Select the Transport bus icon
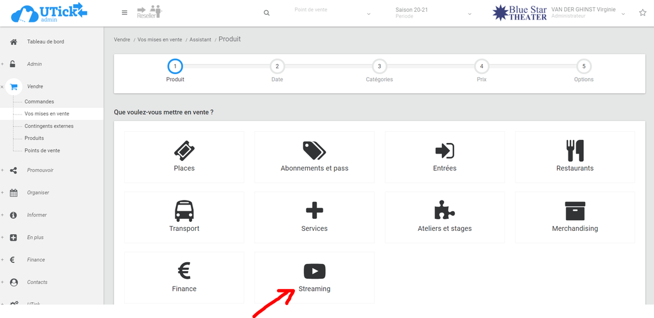This screenshot has width=654, height=318. (x=184, y=211)
